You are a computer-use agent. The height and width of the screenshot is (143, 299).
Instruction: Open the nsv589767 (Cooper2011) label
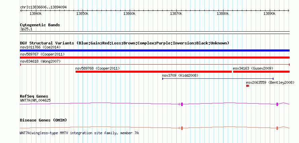[42, 55]
